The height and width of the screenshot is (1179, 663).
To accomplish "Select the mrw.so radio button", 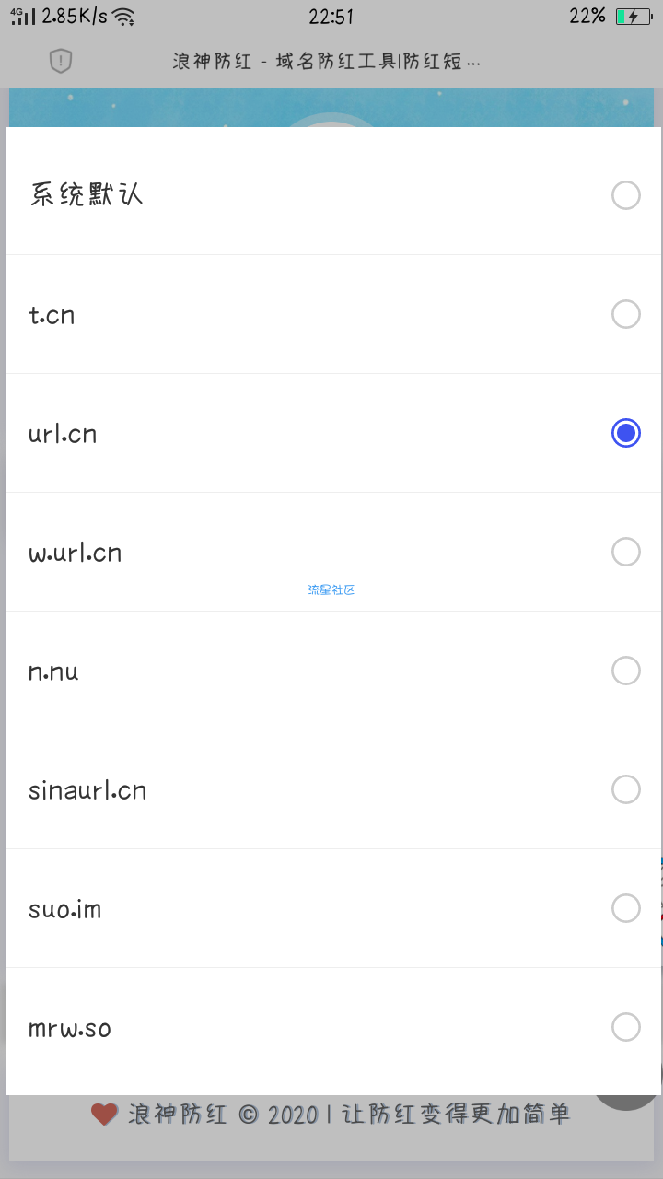I will (626, 1027).
